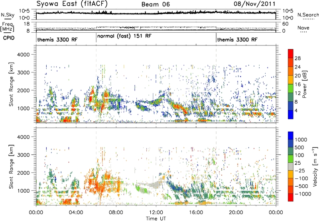Pick the bright blue top of Velocity color bar
Screen dimensions: 319x221
click(291, 135)
